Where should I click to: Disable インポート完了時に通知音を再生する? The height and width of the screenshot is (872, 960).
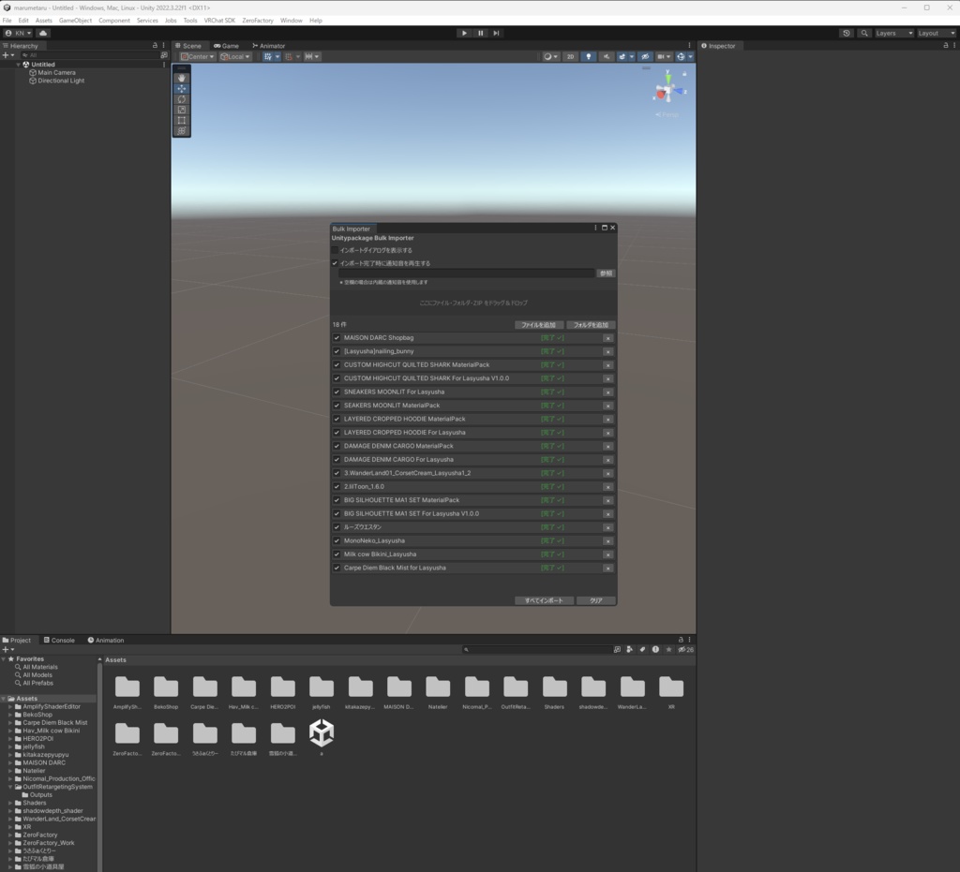(x=335, y=263)
